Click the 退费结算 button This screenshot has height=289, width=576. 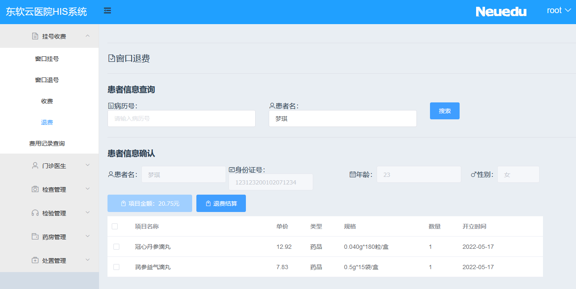coord(221,204)
